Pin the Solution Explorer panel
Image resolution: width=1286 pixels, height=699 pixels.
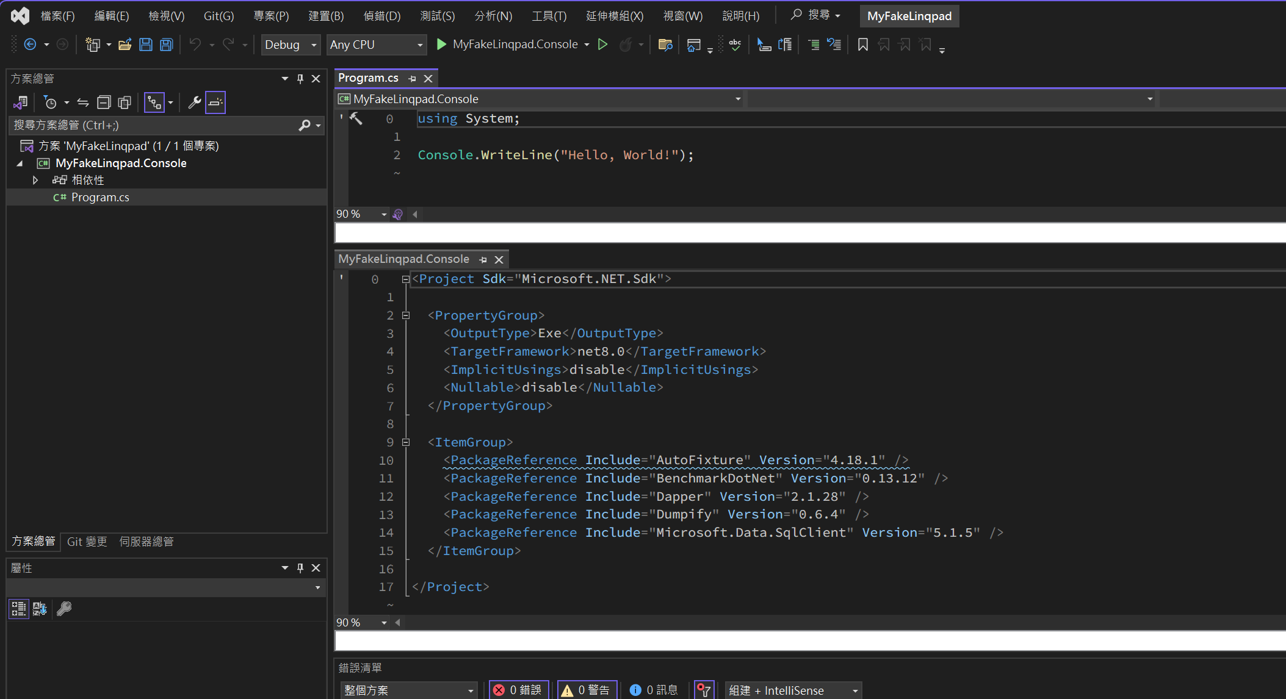click(x=300, y=79)
